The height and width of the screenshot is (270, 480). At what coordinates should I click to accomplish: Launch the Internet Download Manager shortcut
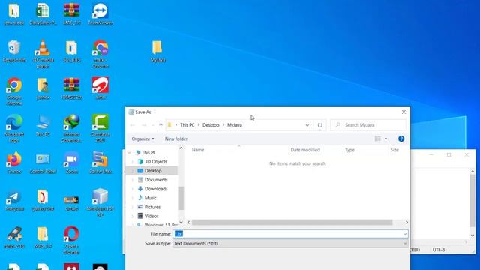point(72,128)
